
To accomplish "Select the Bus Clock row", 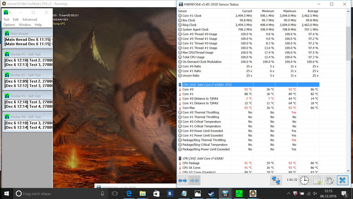I will tap(249, 20).
